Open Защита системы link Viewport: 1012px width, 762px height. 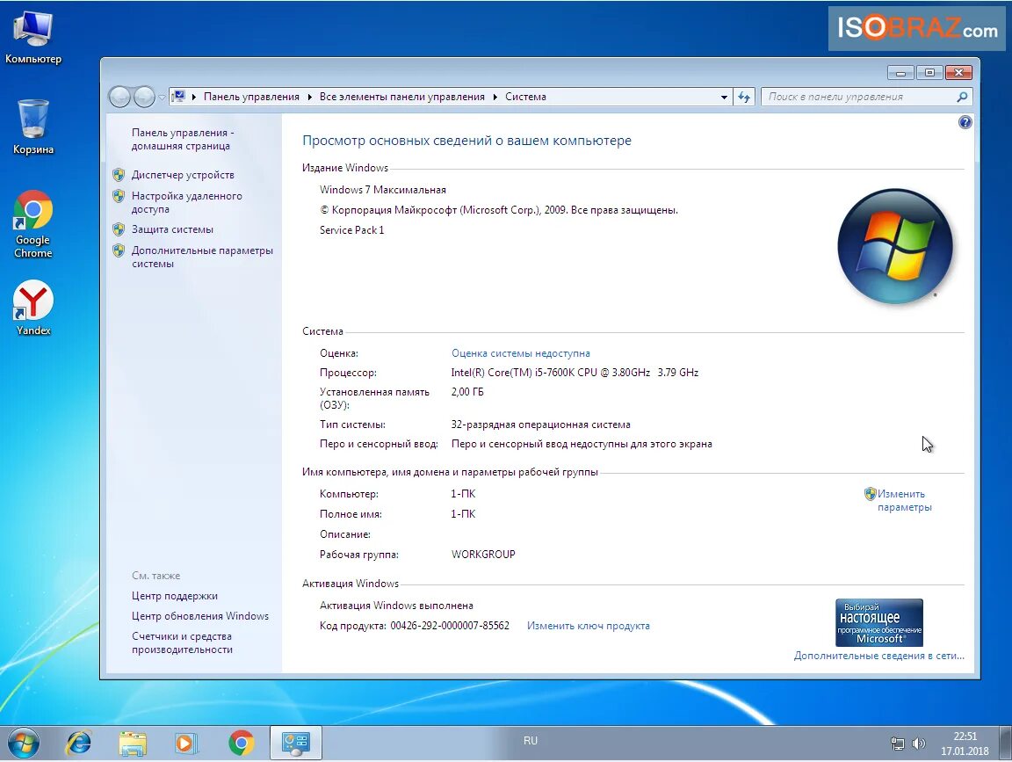point(172,229)
